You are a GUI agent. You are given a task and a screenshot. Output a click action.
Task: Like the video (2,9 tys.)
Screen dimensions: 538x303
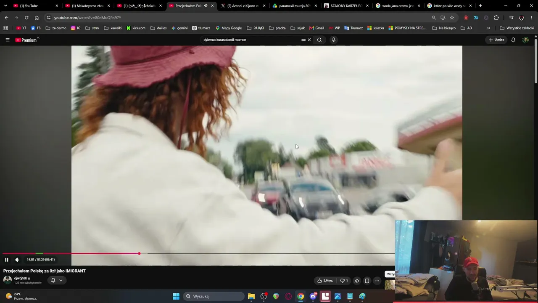pyautogui.click(x=325, y=281)
